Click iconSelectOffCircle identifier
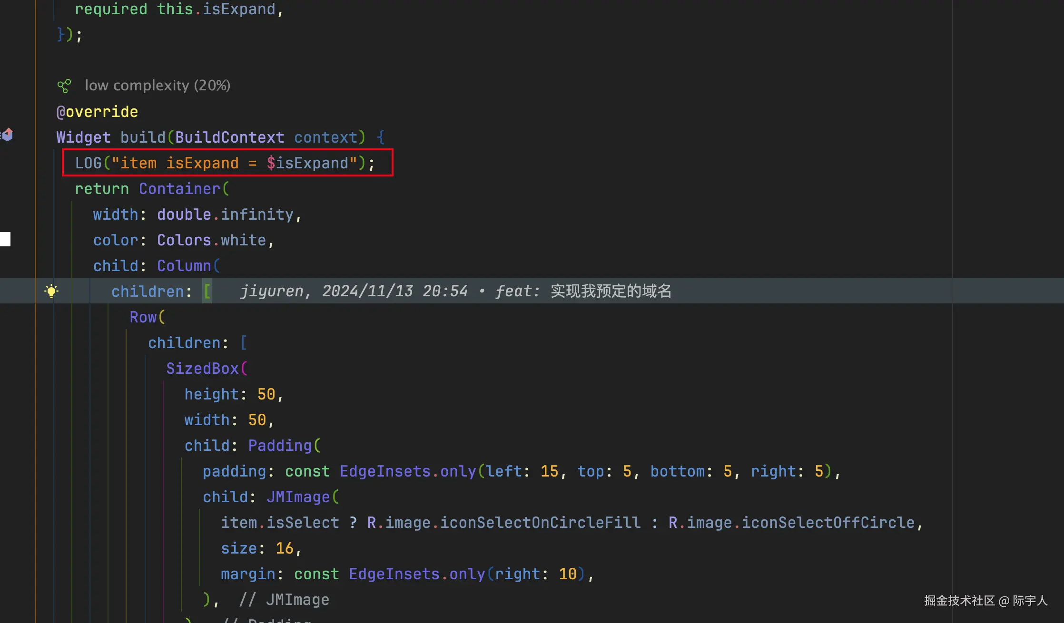 828,523
